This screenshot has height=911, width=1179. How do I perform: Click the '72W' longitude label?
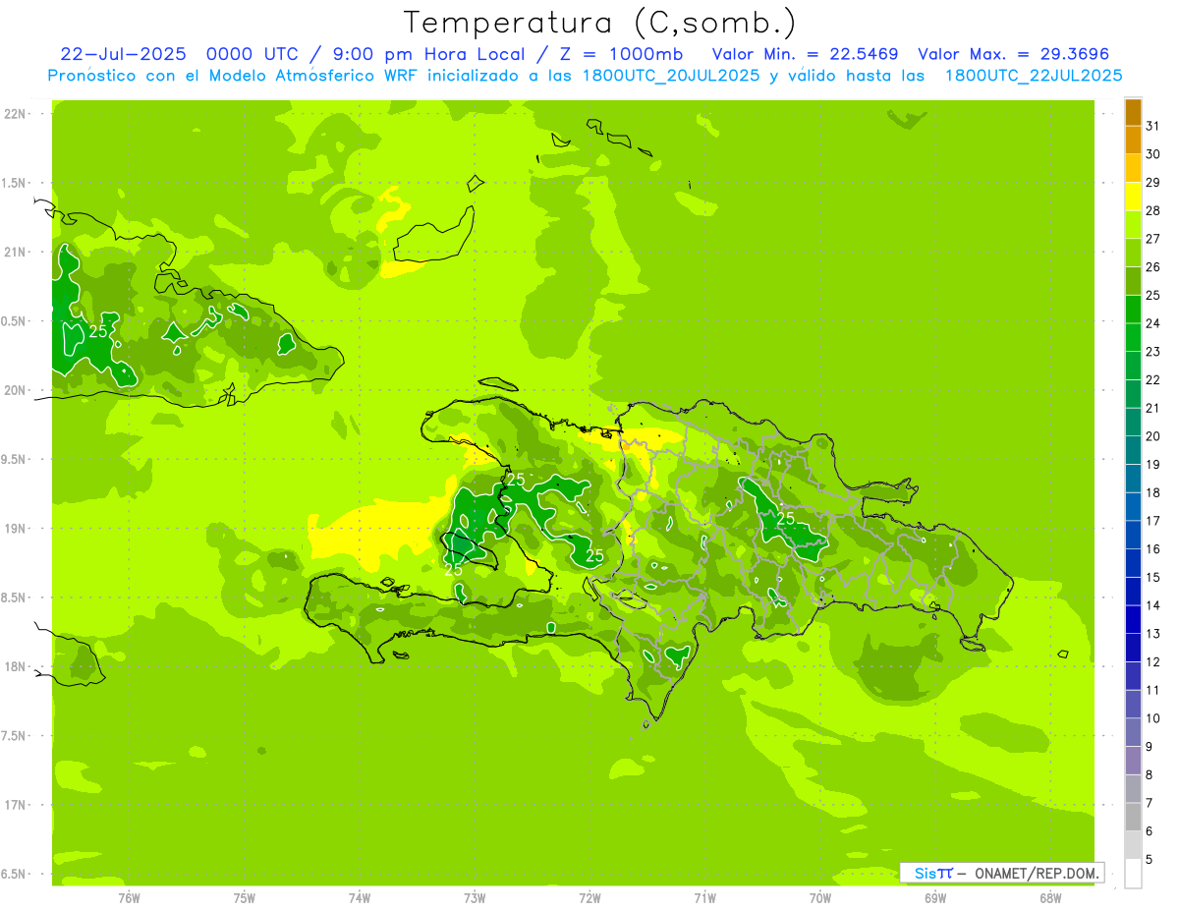pyautogui.click(x=589, y=897)
